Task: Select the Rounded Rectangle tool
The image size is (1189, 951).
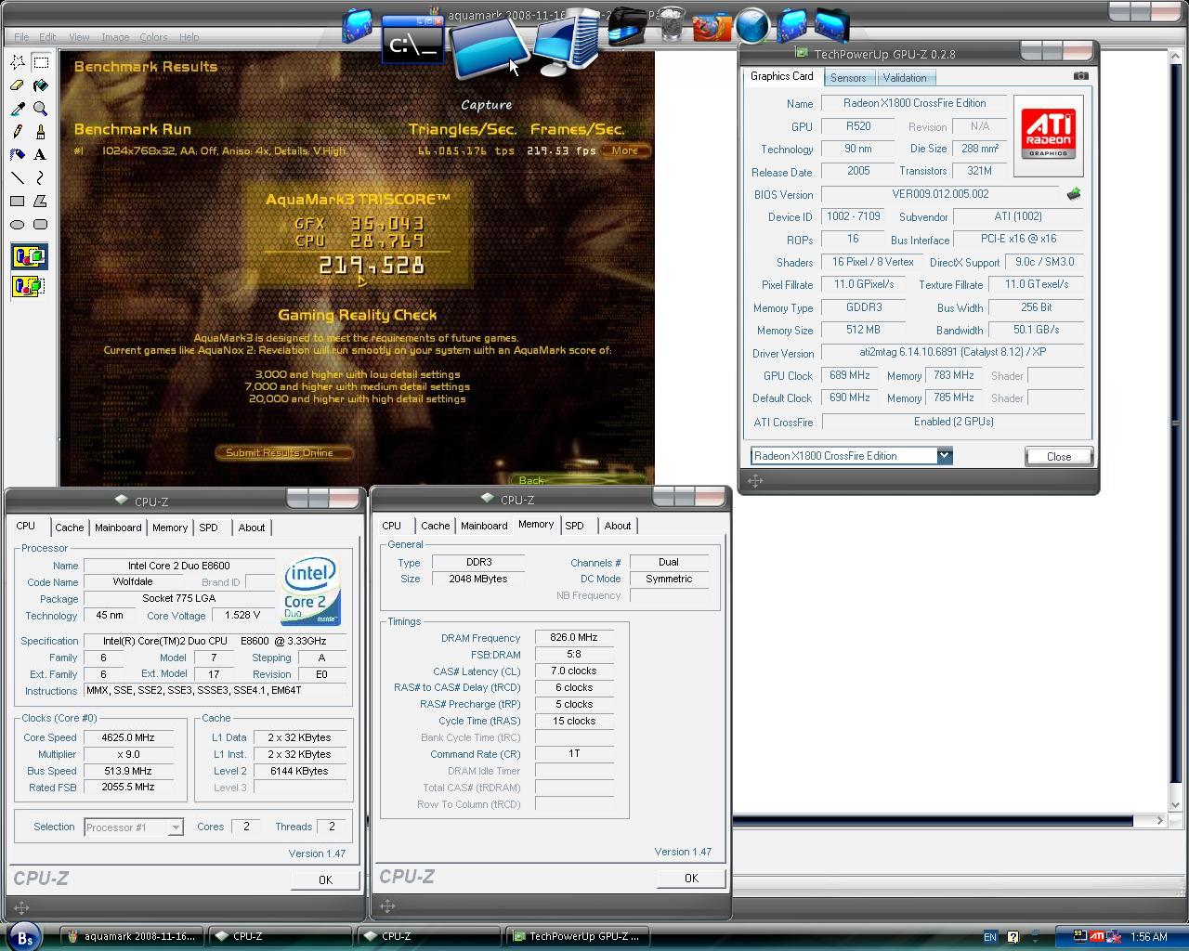Action: click(x=41, y=224)
